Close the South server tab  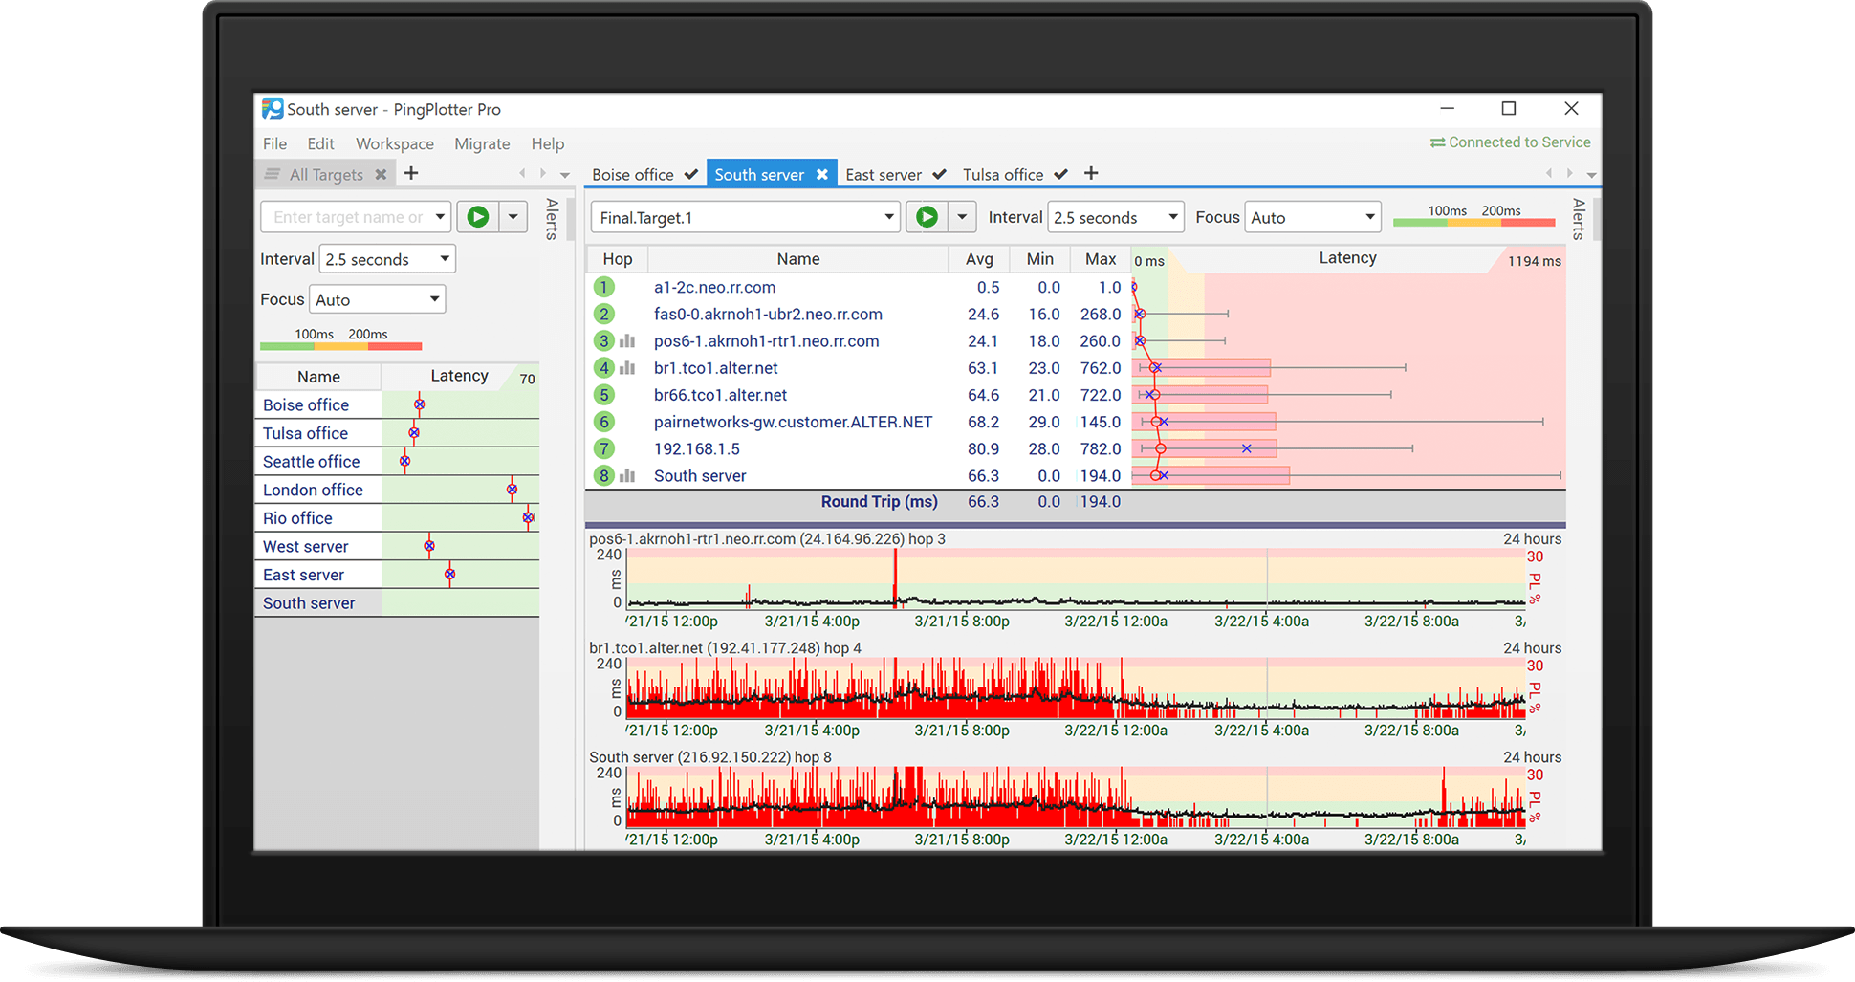pos(823,174)
